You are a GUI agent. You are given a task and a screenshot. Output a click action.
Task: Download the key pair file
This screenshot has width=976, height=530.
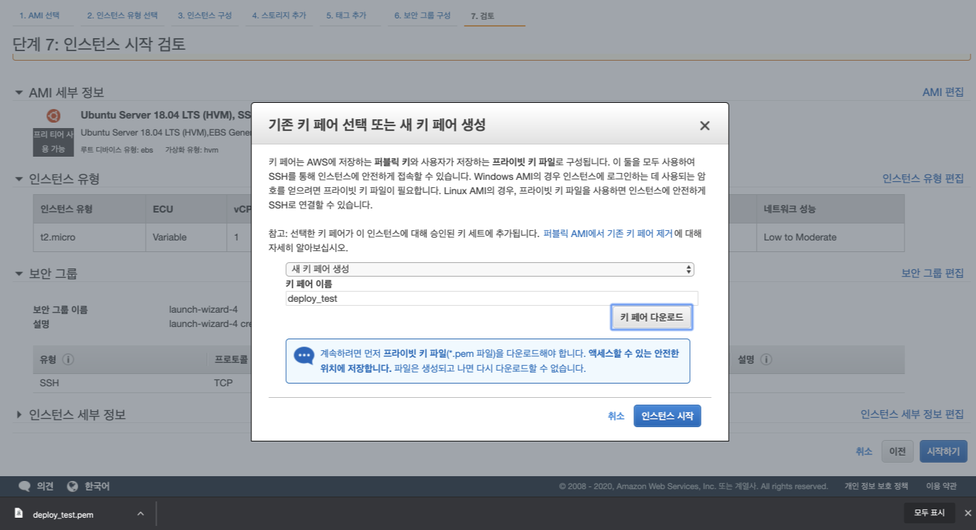[651, 317]
